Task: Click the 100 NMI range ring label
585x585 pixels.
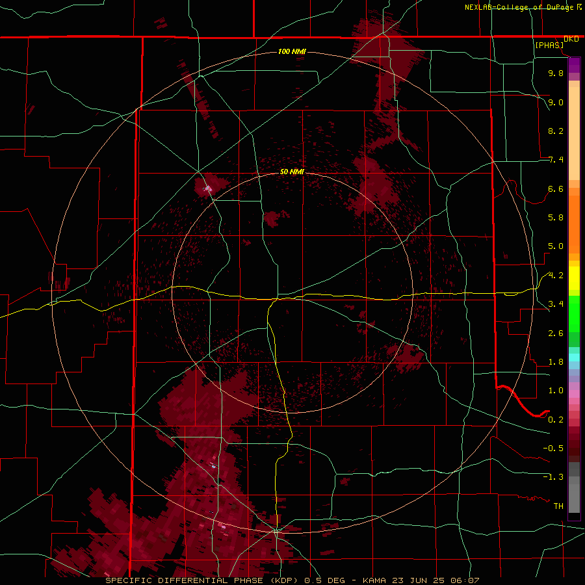Action: [292, 51]
